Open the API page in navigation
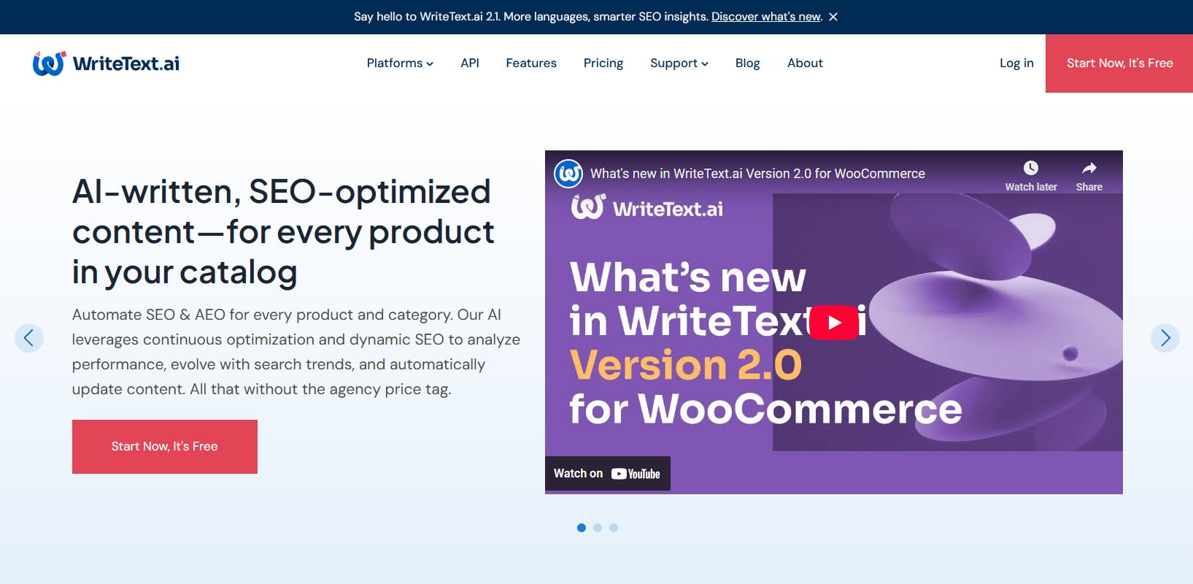1193x584 pixels. coord(470,64)
